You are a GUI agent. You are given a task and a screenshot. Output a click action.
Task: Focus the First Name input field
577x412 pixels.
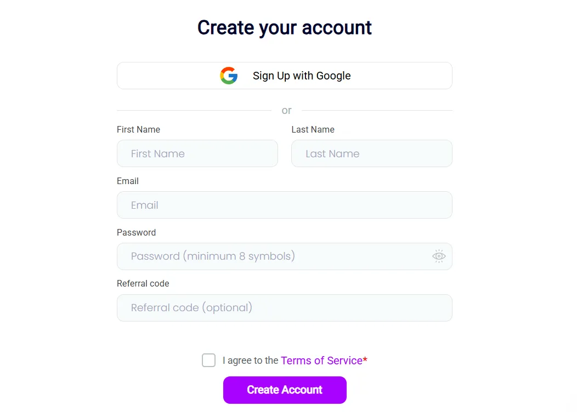click(197, 153)
